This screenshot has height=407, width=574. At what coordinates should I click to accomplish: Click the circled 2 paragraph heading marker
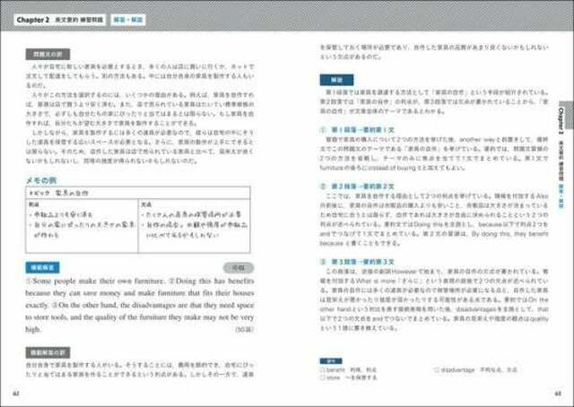coord(323,186)
